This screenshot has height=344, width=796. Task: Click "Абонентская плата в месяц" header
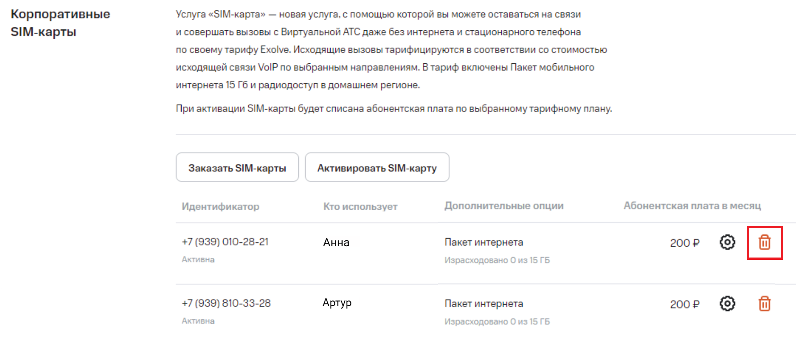click(x=692, y=206)
